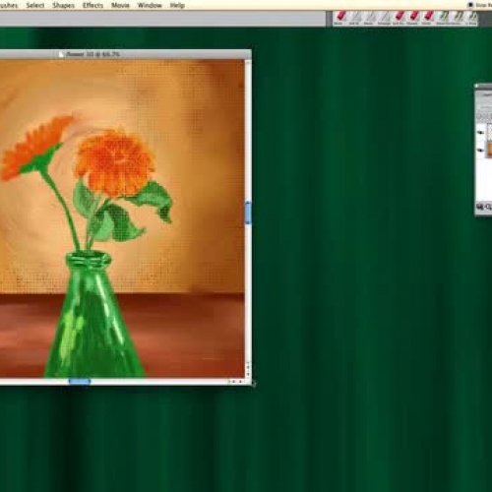Open the Shapes menu
The width and height of the screenshot is (492, 492).
(x=63, y=5)
